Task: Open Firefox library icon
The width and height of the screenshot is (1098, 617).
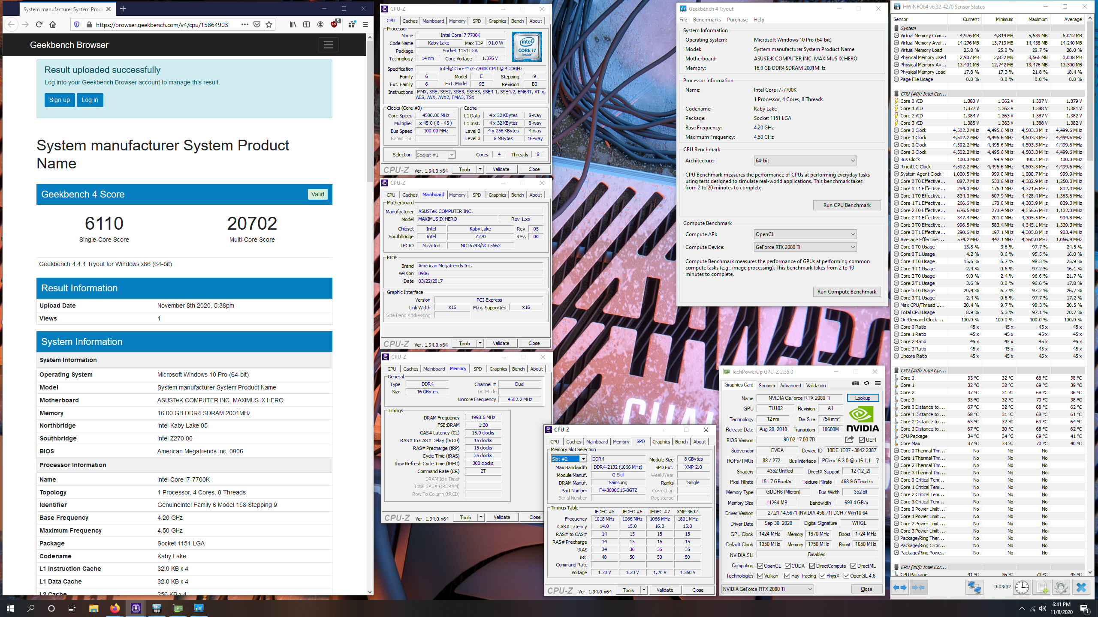Action: pos(293,24)
